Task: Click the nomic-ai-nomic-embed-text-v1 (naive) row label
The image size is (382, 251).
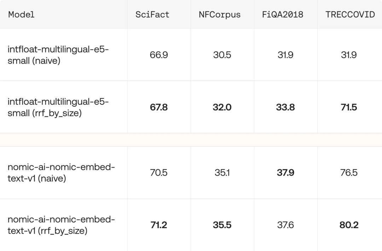Action: click(x=61, y=173)
